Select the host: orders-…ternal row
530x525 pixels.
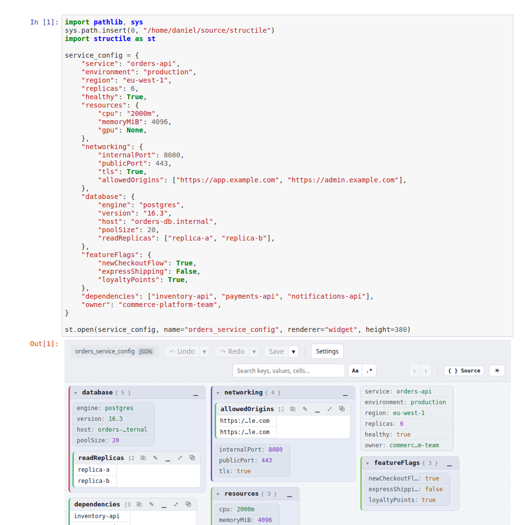[113, 430]
